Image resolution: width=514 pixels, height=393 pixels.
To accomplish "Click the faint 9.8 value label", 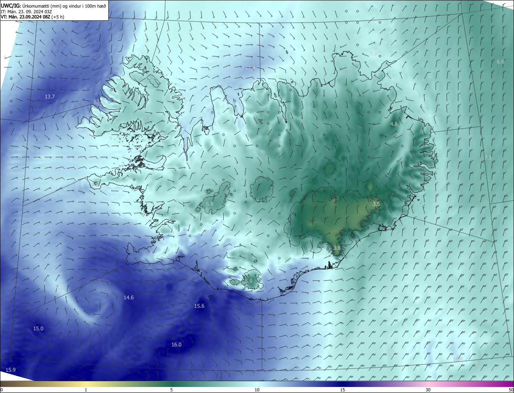I will (373, 54).
